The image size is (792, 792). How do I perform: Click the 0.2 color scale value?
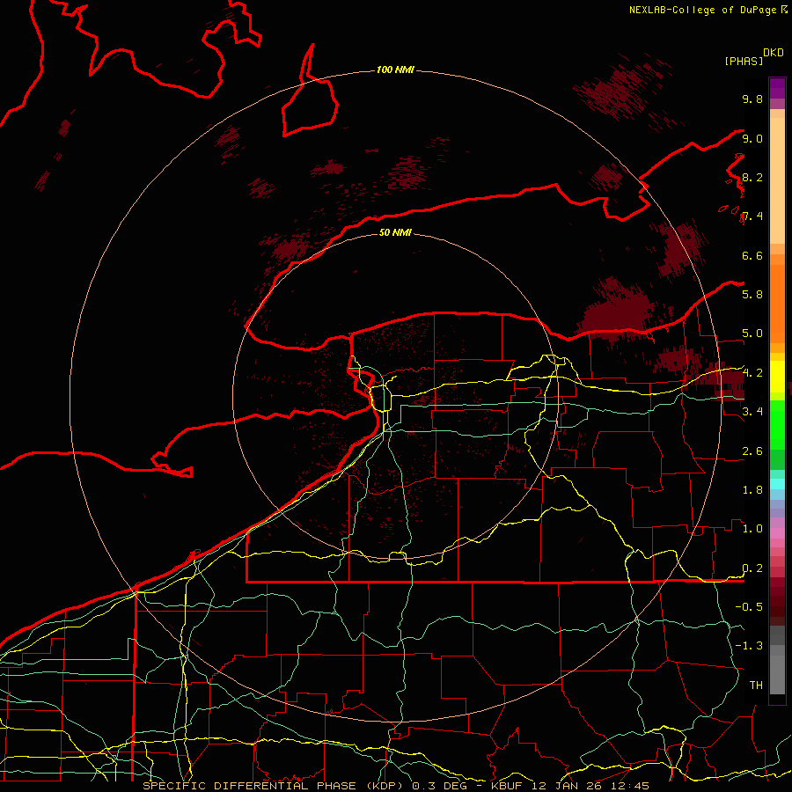pyautogui.click(x=752, y=568)
